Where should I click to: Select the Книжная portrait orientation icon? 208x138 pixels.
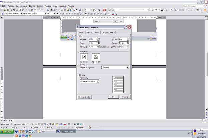pos(84,57)
